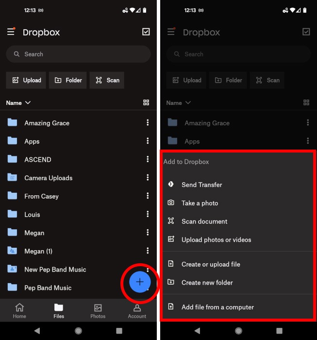This screenshot has height=340, width=317.
Task: Tap the Upload button in left screen
Action: tap(26, 80)
